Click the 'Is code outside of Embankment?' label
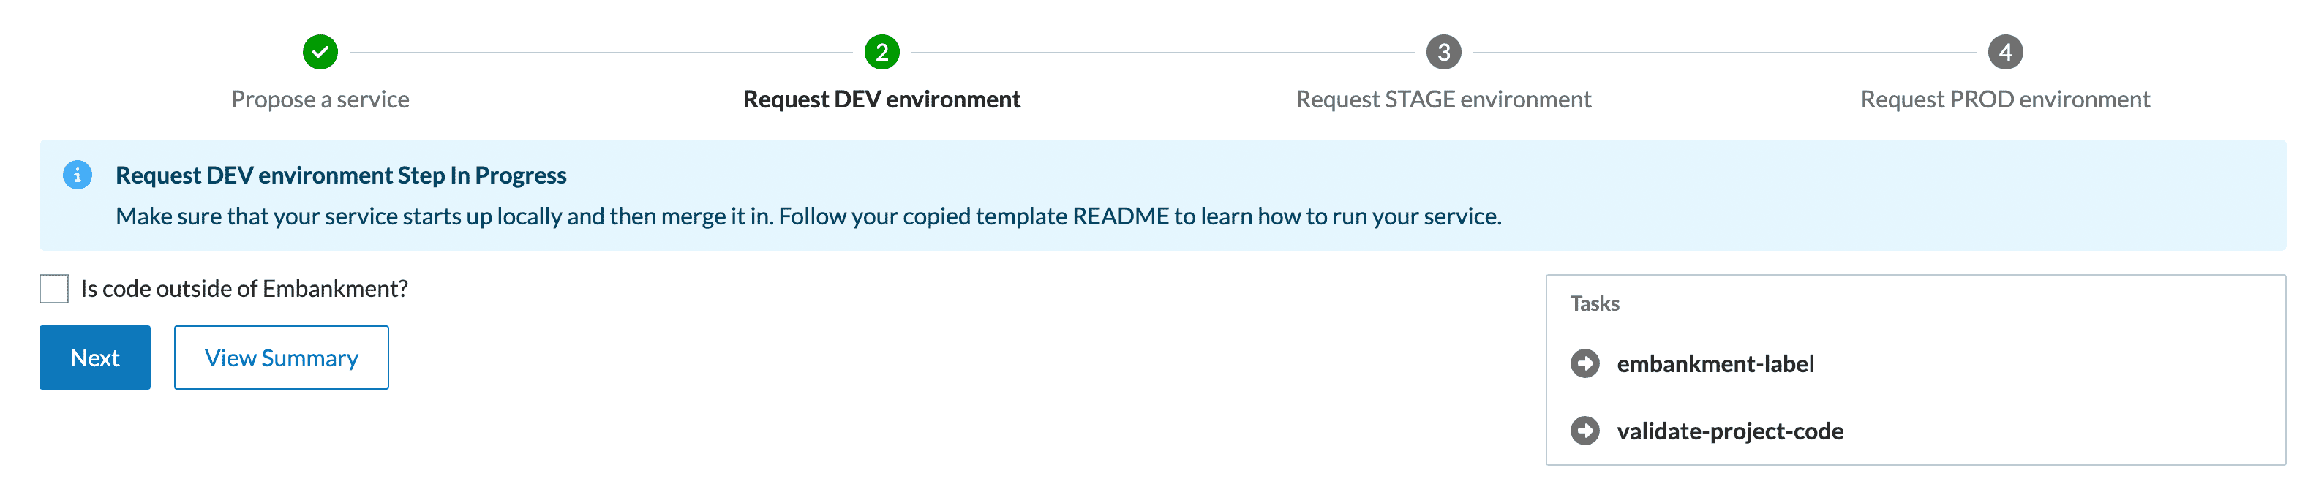Viewport: 2316px width, 503px height. click(x=244, y=290)
